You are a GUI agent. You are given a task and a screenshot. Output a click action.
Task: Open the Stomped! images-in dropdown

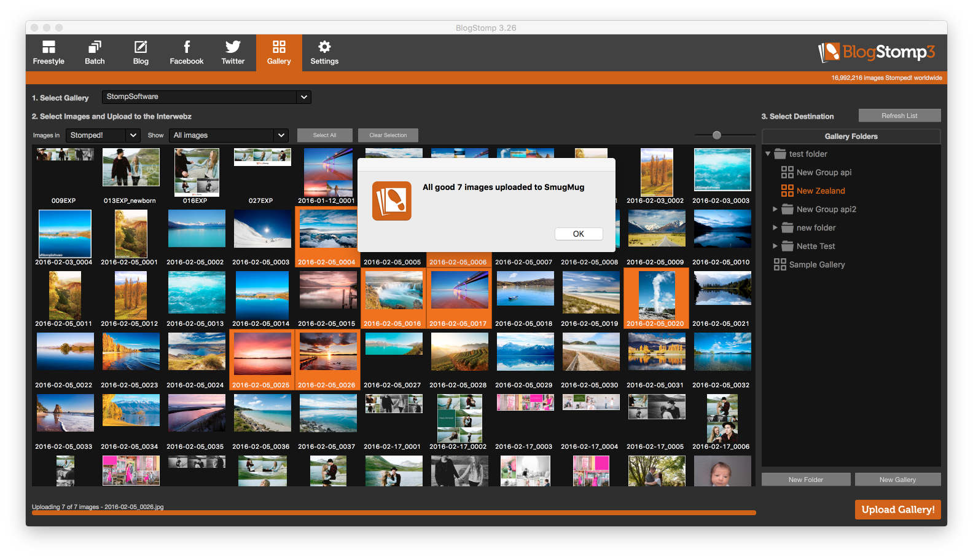tap(103, 135)
